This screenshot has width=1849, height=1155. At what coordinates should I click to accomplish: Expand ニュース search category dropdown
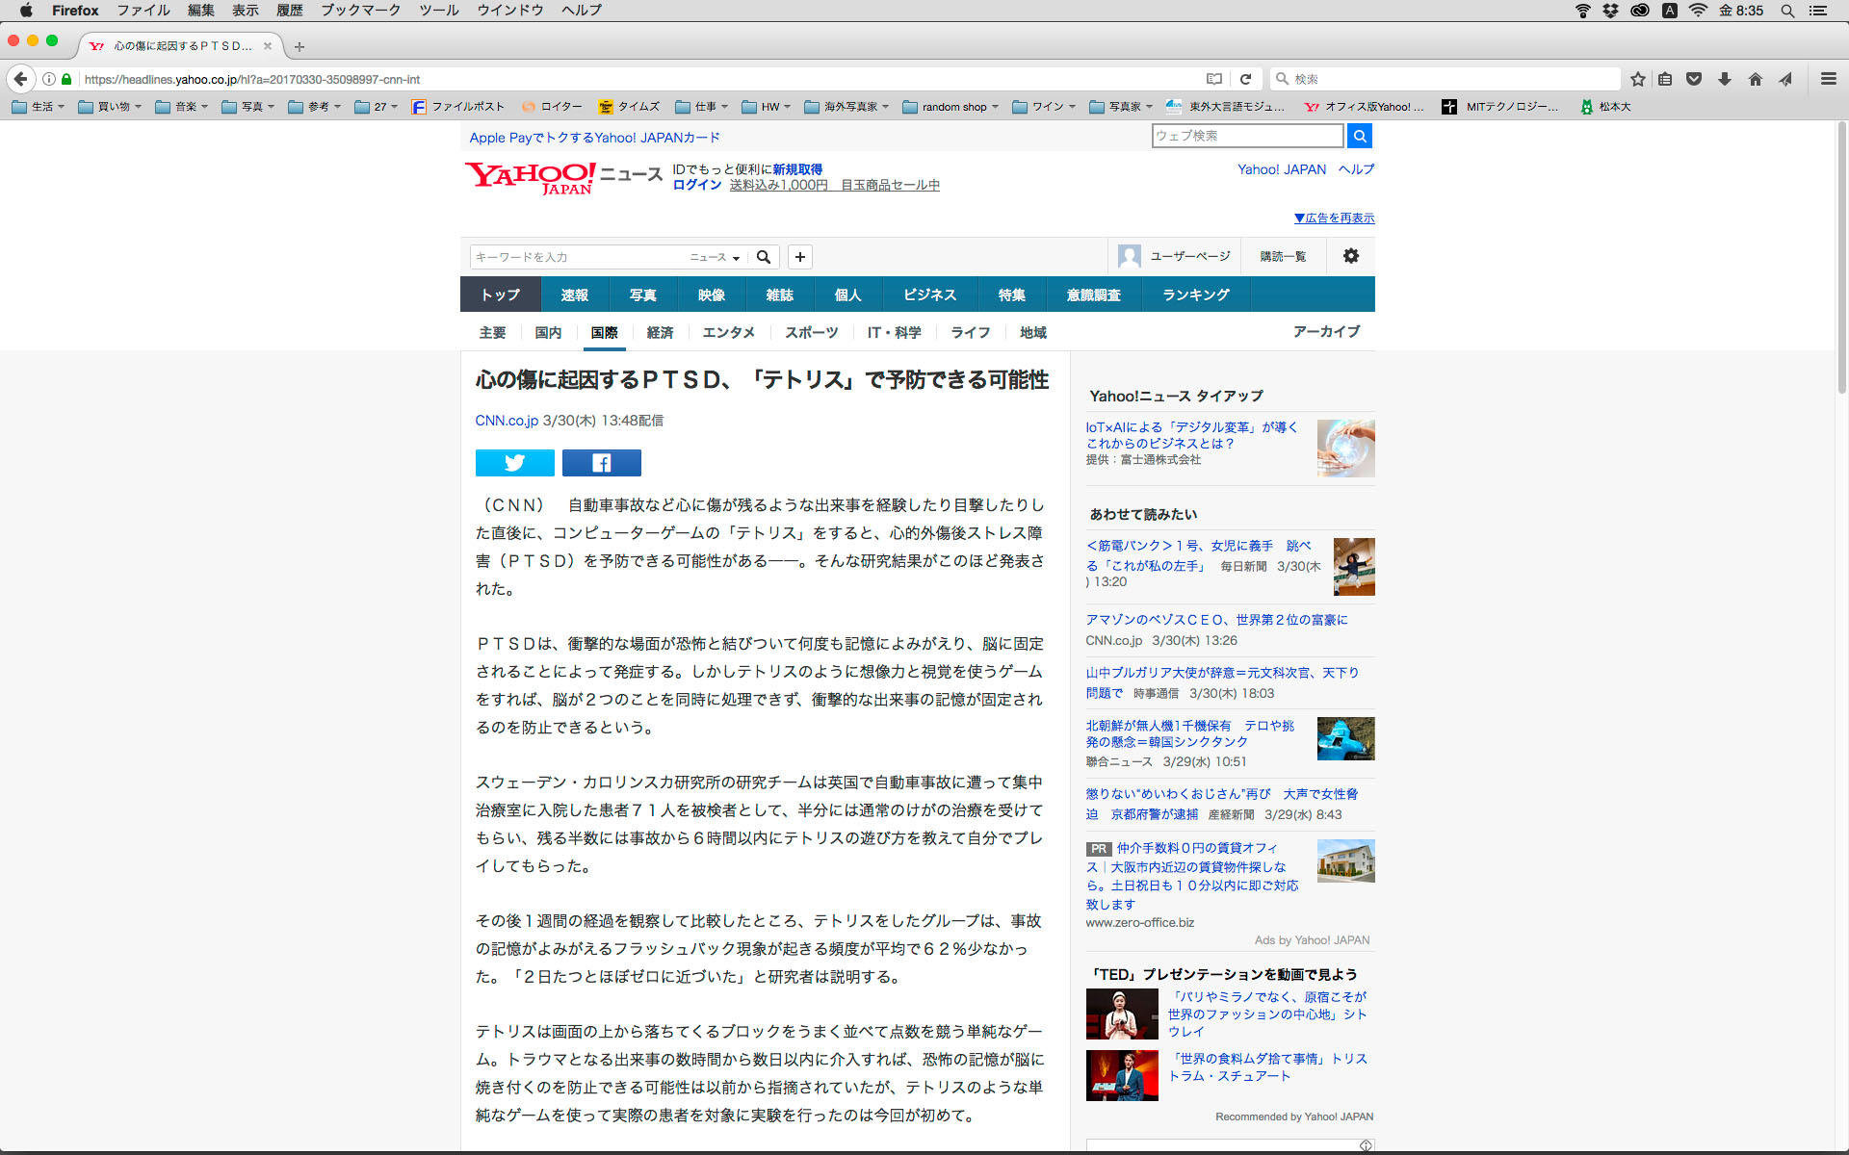click(715, 257)
